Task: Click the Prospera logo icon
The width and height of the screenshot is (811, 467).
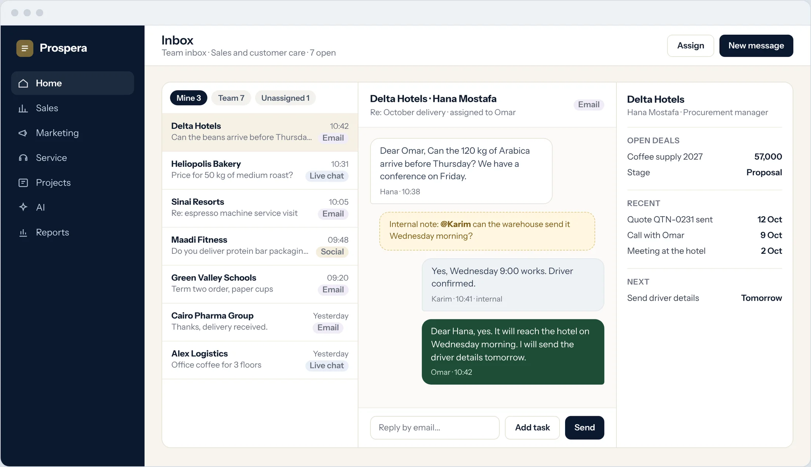Action: (25, 48)
